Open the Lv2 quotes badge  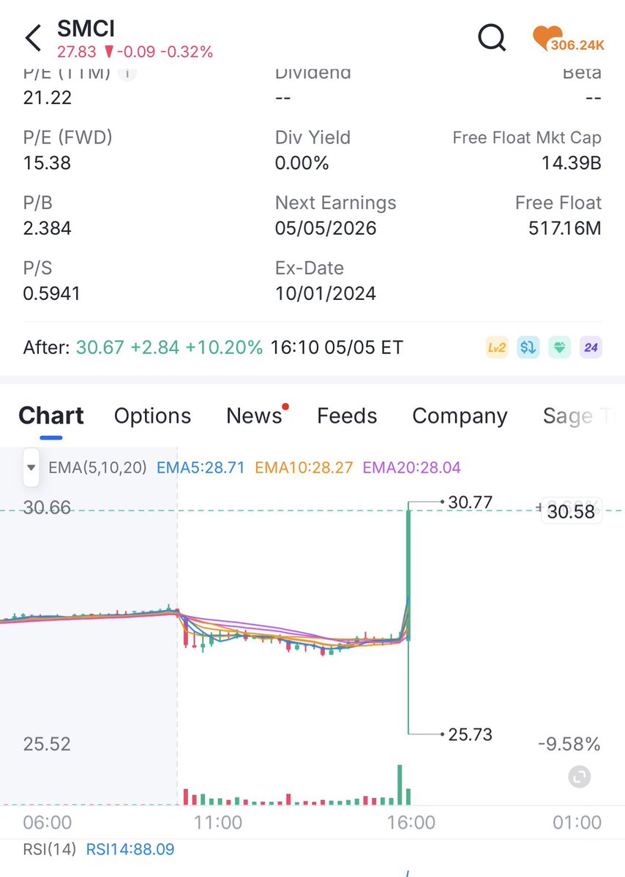click(497, 347)
